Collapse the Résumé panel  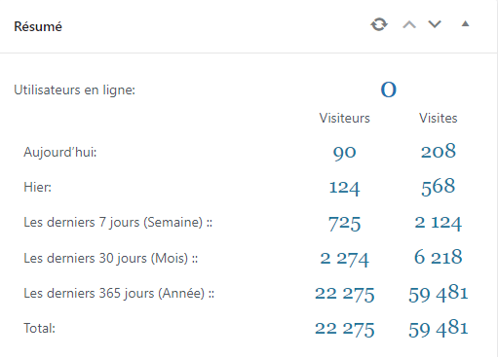(x=466, y=23)
